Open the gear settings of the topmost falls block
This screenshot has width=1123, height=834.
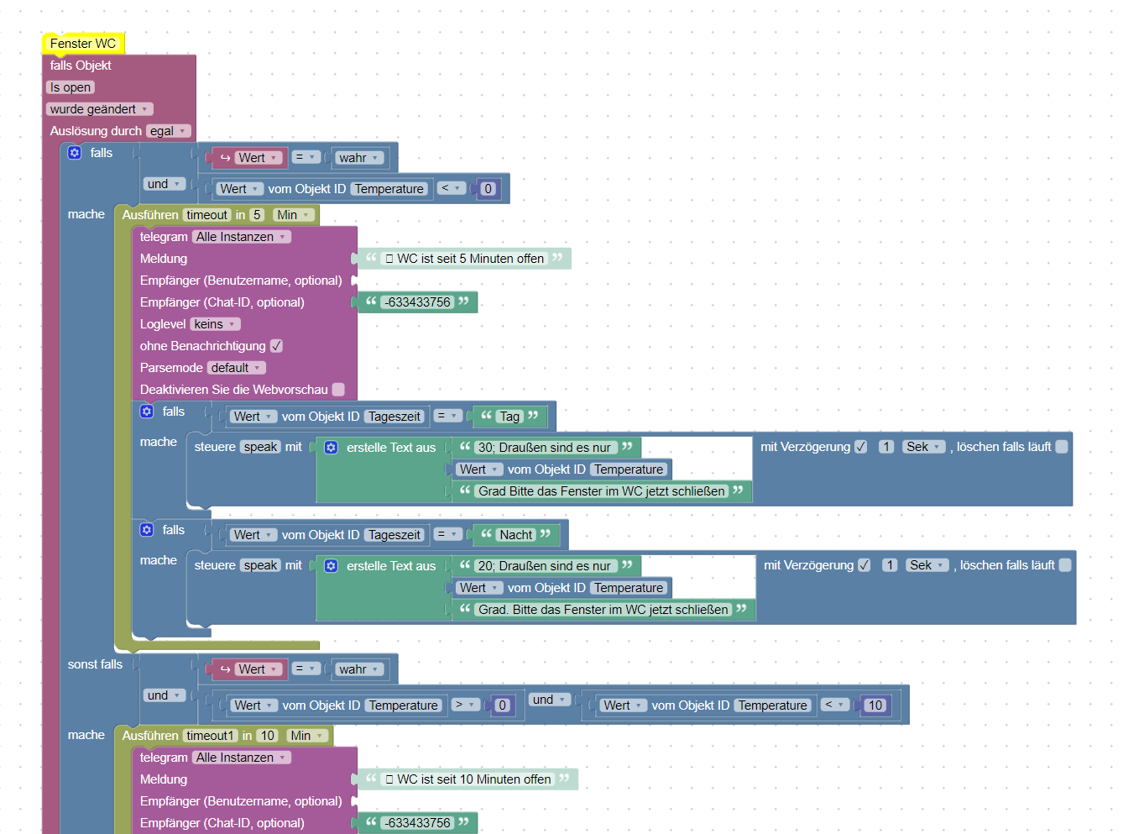tap(75, 153)
